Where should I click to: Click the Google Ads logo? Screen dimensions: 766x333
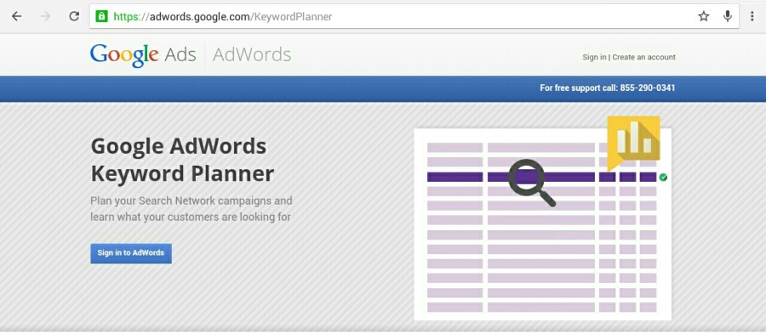[x=143, y=54]
